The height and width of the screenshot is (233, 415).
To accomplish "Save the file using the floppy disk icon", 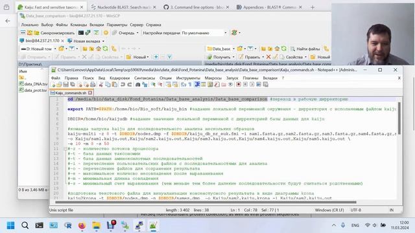I will [65, 85].
